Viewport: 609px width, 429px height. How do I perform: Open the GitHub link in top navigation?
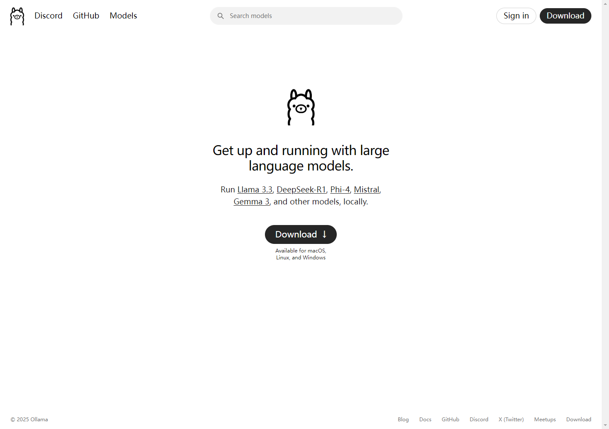click(86, 16)
